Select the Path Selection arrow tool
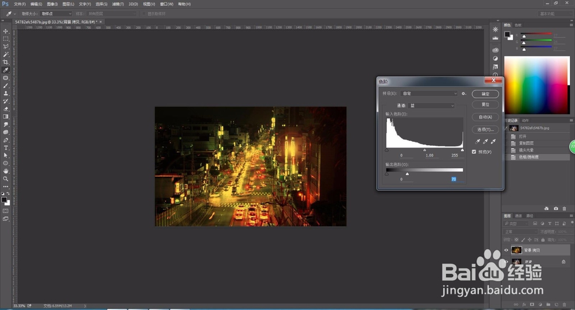The width and height of the screenshot is (575, 310). click(6, 156)
